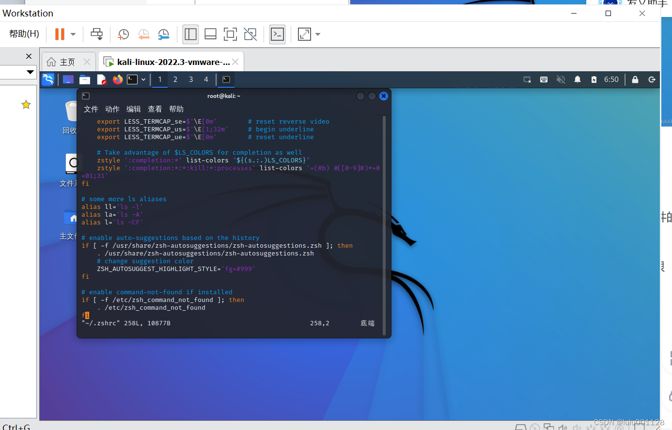Open the 编辑 menu in terminal
Screen dimensions: 672x430
[134, 109]
